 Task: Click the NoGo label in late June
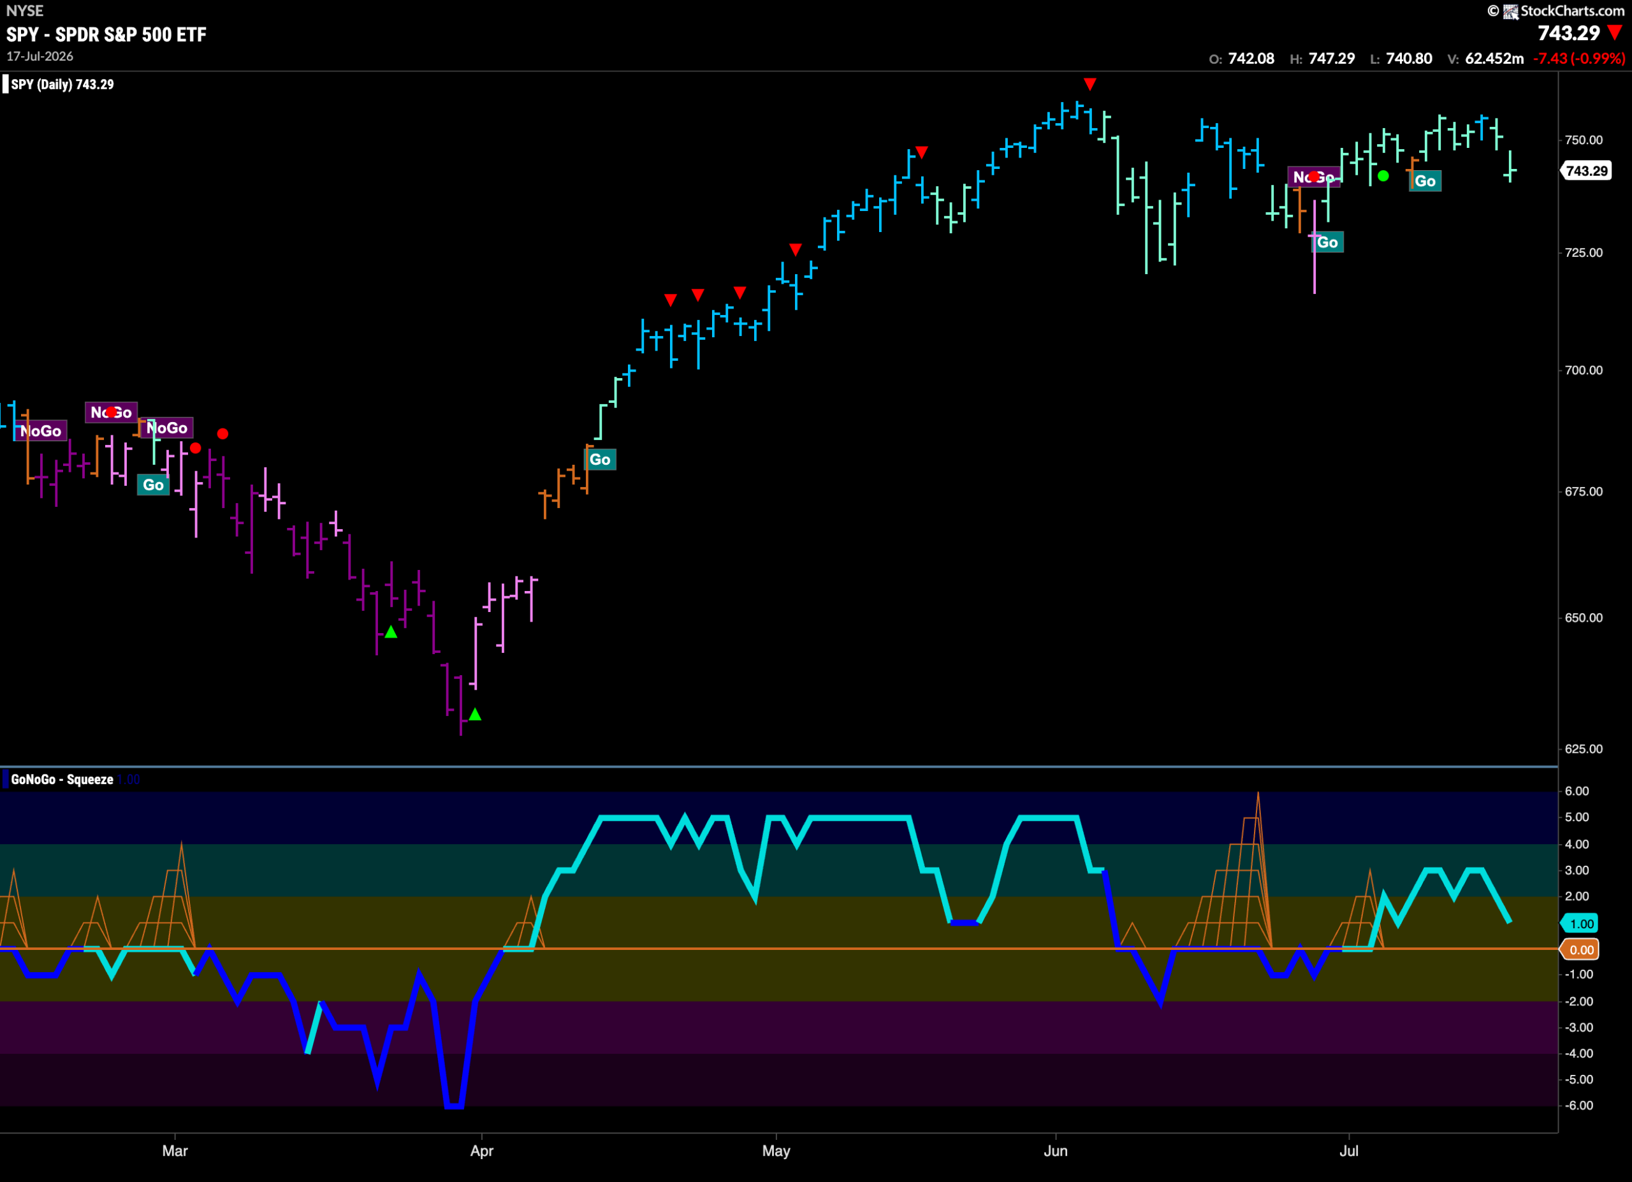tap(1314, 177)
